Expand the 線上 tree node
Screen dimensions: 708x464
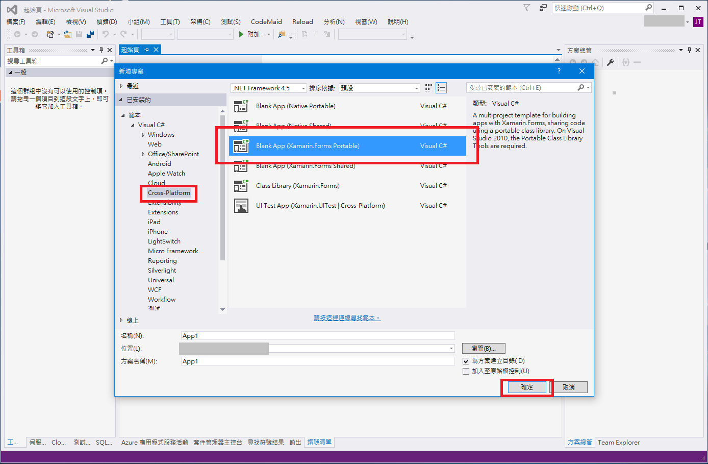(121, 321)
